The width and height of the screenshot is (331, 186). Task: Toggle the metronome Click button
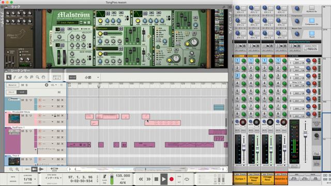[x=104, y=177]
